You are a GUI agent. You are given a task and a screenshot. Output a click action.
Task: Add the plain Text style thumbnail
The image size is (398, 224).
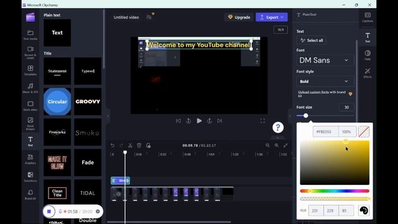point(57,32)
